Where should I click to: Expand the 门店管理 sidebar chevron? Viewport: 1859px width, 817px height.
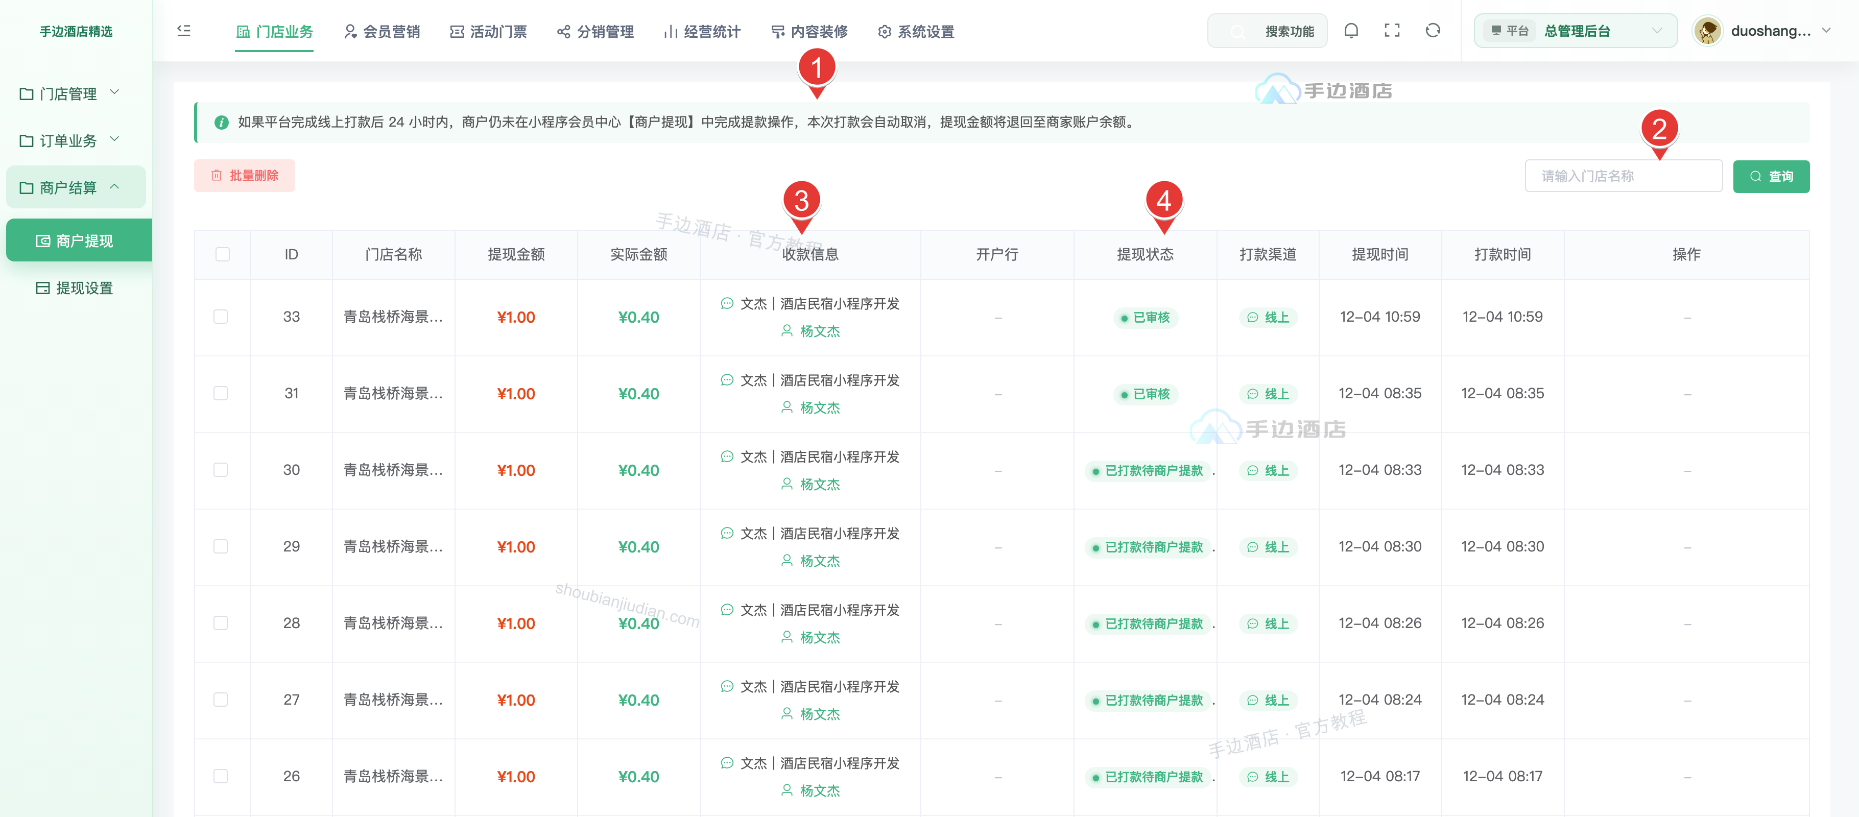114,92
